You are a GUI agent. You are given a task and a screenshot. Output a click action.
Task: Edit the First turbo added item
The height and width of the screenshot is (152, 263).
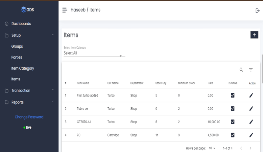[x=251, y=95]
